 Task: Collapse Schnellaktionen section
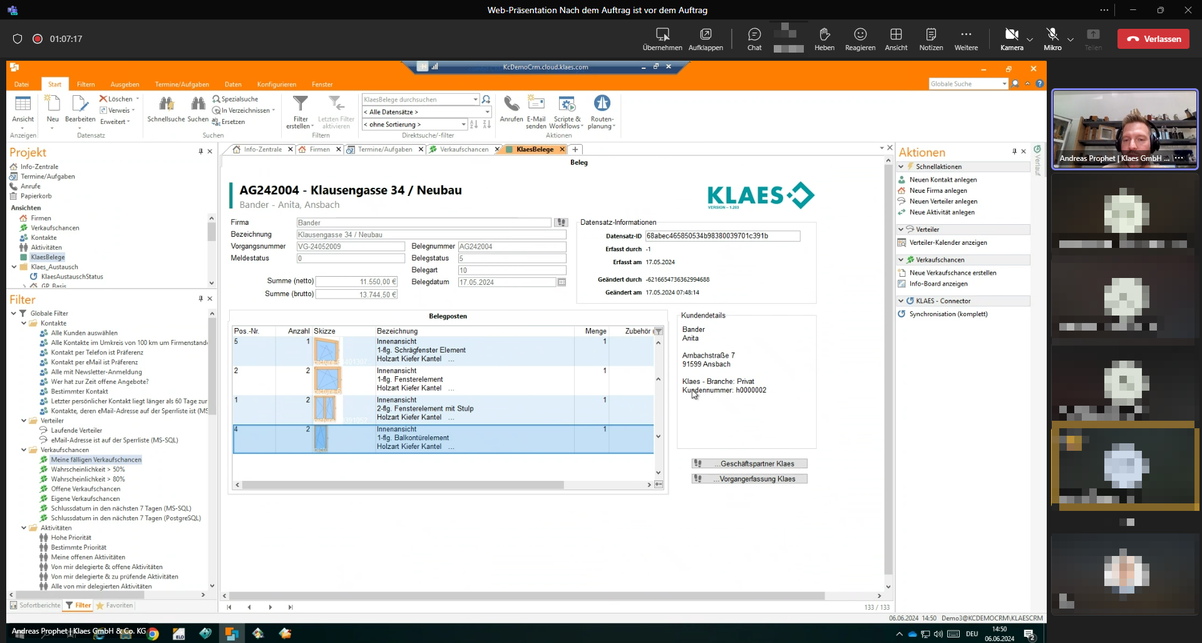tap(901, 167)
